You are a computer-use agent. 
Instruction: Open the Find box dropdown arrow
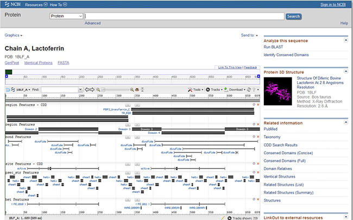click(x=80, y=89)
